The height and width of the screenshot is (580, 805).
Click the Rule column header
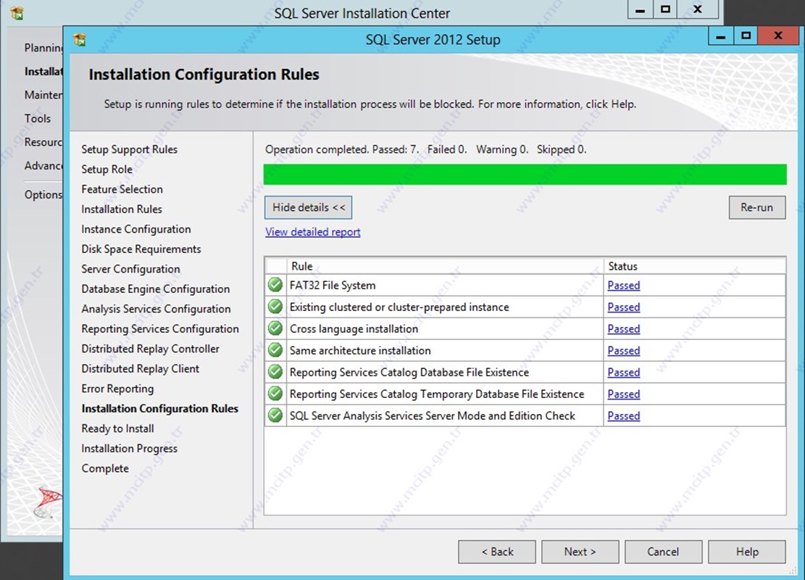click(445, 266)
